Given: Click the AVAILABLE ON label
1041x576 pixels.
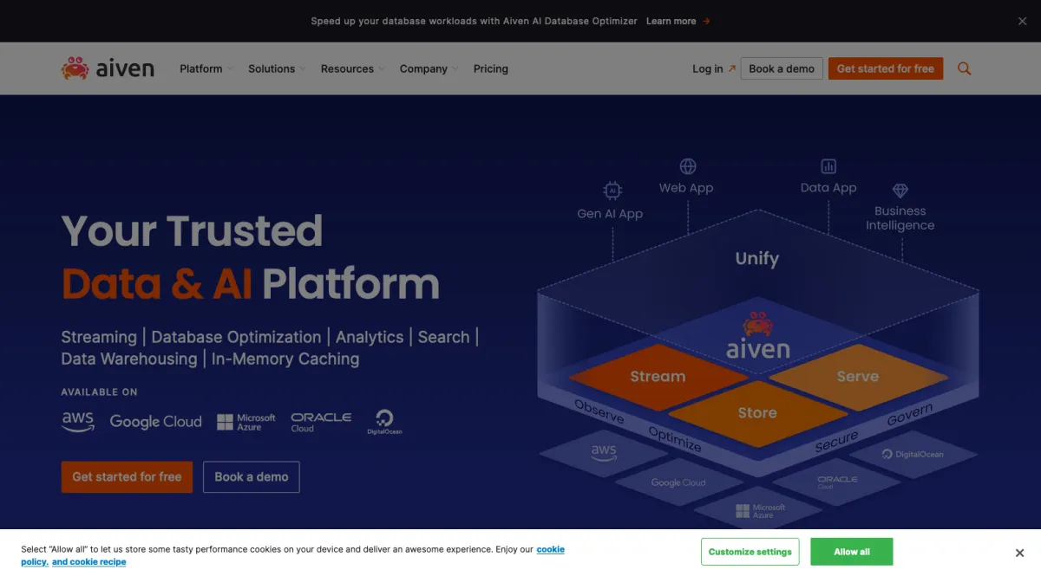Looking at the screenshot, I should pyautogui.click(x=99, y=392).
